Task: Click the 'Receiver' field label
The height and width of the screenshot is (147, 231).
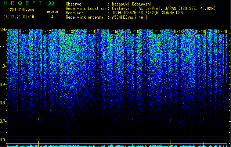Action: 75,13
